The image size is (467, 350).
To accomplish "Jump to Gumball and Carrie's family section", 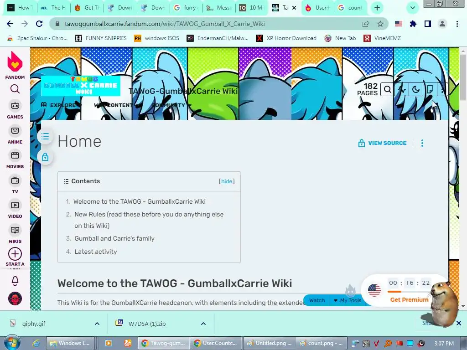I will [x=114, y=238].
